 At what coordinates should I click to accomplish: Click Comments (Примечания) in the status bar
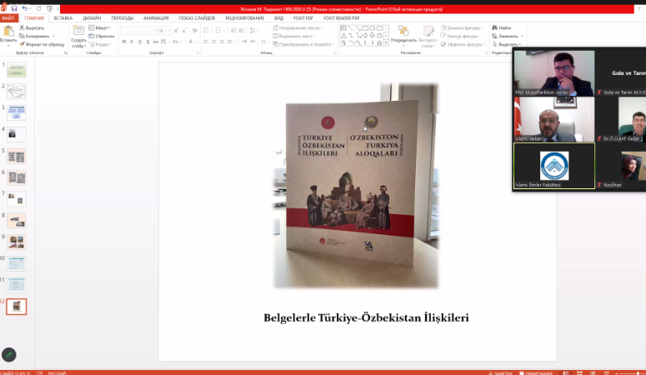536,373
